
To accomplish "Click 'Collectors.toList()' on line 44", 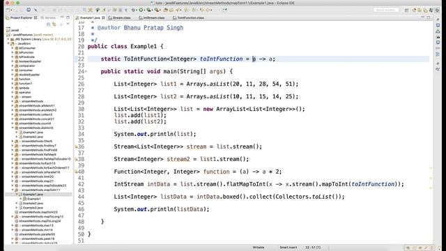I will coord(308,197).
